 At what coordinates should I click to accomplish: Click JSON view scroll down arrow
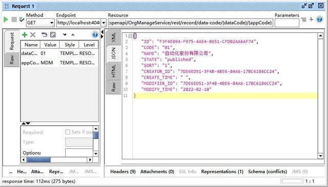click(320, 156)
